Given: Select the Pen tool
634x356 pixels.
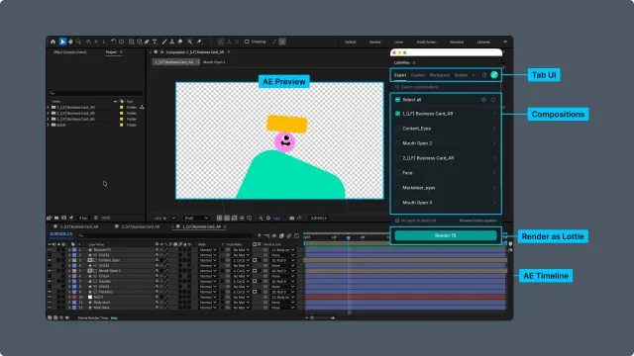Looking at the screenshot, I should tap(147, 42).
